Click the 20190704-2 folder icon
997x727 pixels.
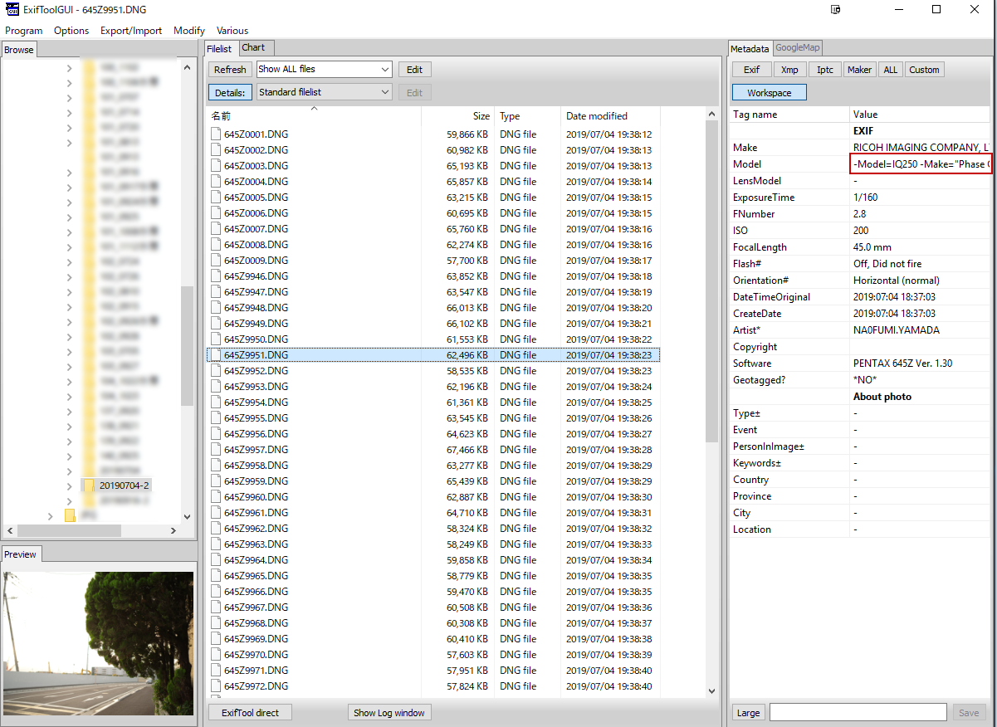coord(88,485)
